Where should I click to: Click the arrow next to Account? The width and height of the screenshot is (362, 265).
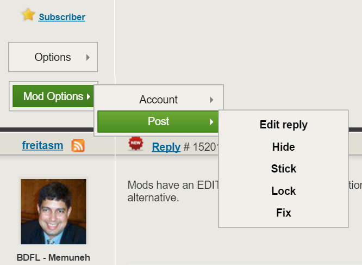(211, 100)
